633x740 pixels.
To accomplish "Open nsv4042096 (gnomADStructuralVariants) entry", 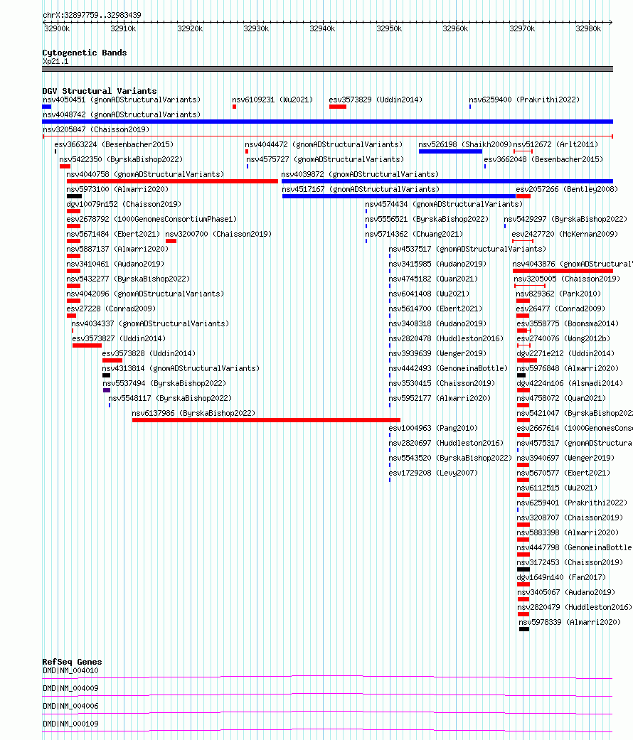I will coord(145,294).
